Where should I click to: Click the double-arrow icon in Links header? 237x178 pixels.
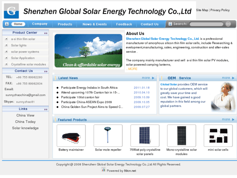pos(46,109)
